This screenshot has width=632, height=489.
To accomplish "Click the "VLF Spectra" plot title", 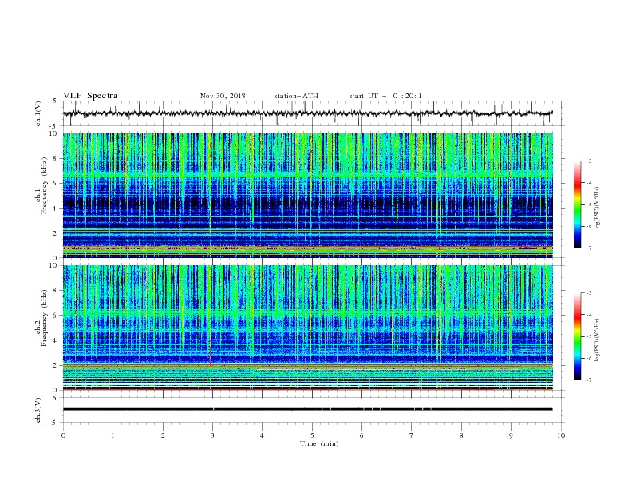I will click(90, 96).
